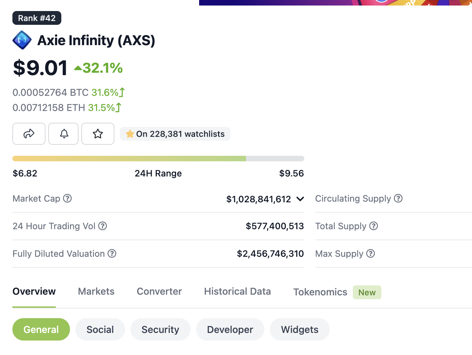Click Axie Infinity (AXS) heading
The width and height of the screenshot is (472, 355).
[96, 40]
